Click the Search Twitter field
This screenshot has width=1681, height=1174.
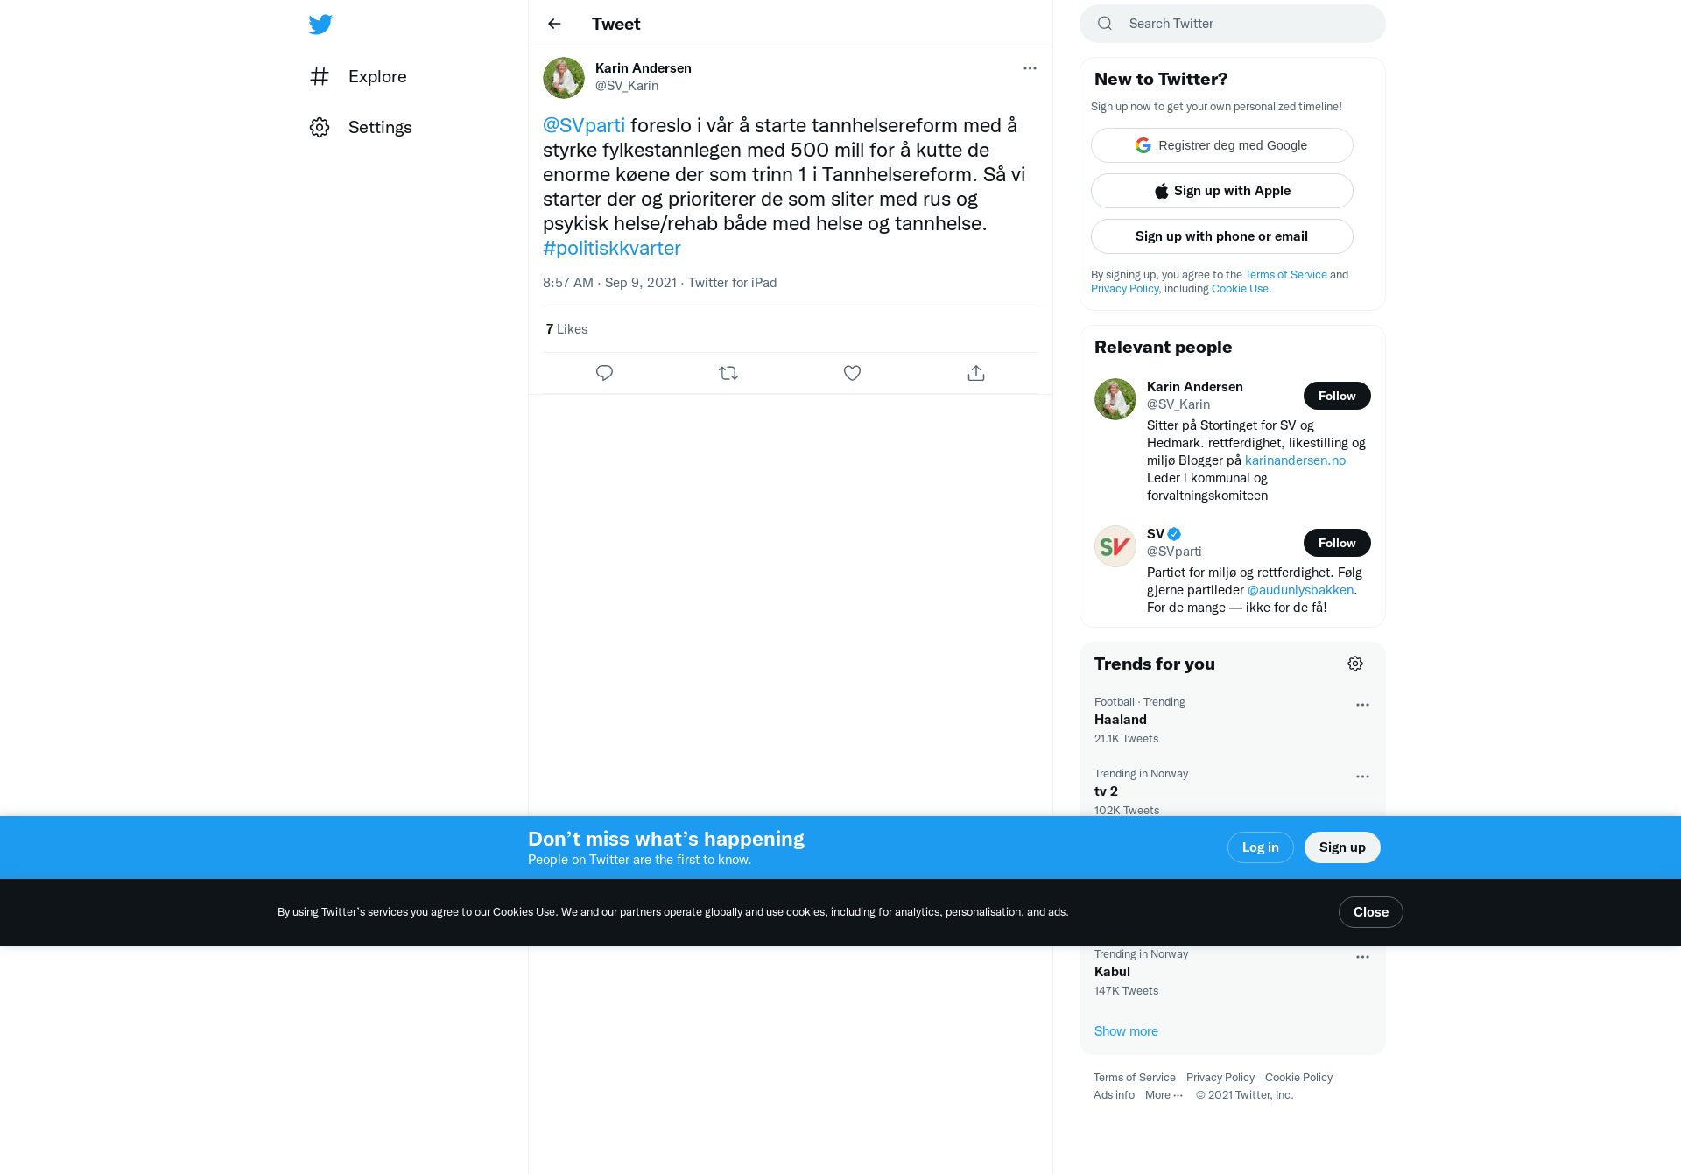pos(1233,24)
